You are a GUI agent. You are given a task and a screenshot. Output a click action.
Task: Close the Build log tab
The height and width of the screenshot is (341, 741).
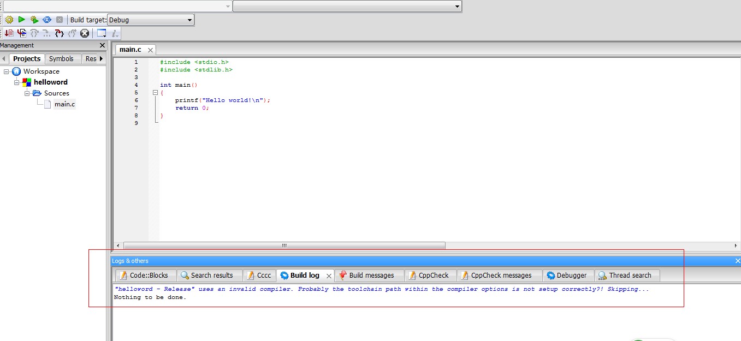click(x=329, y=276)
